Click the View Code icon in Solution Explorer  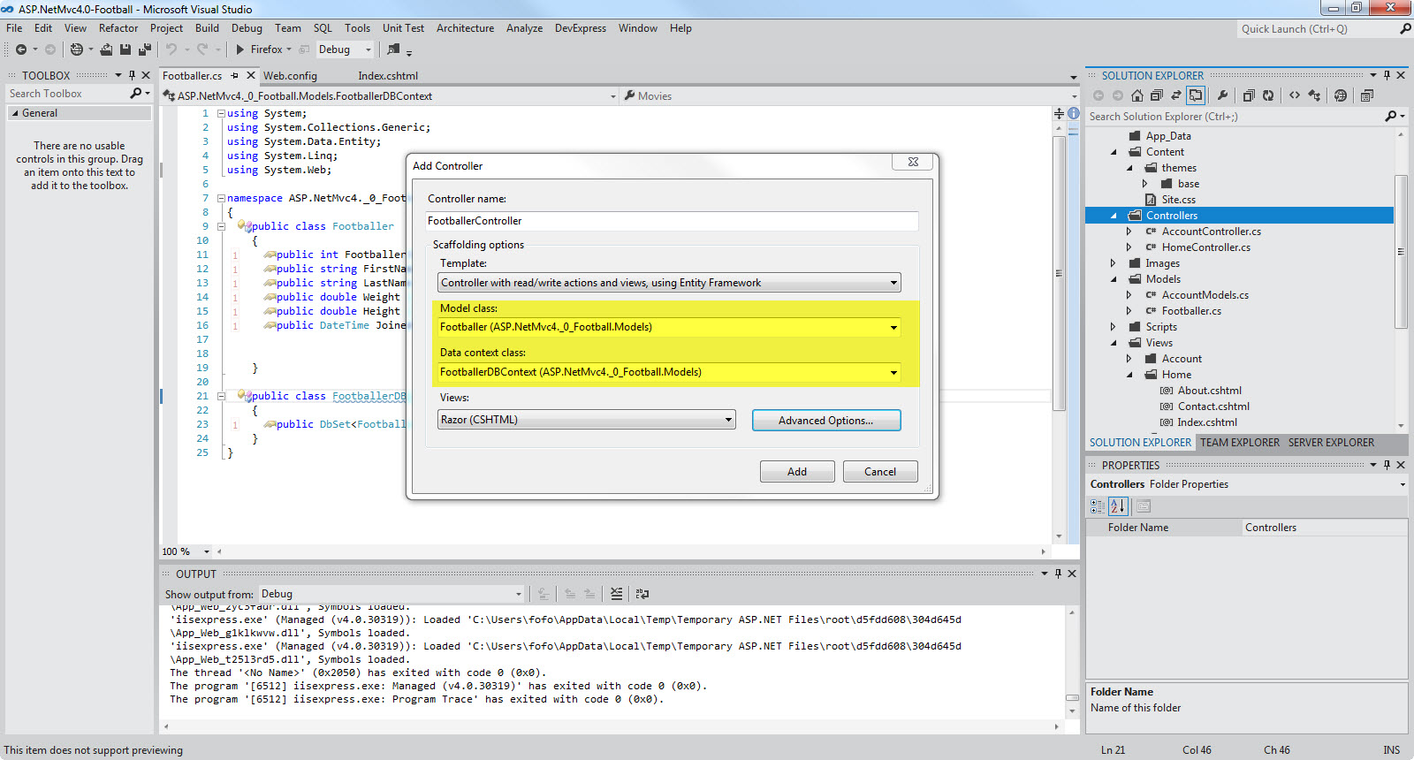click(x=1295, y=95)
